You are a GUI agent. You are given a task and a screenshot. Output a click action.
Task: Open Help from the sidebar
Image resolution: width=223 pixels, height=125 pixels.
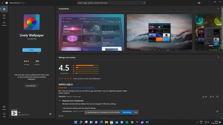pyautogui.click(x=4, y=115)
